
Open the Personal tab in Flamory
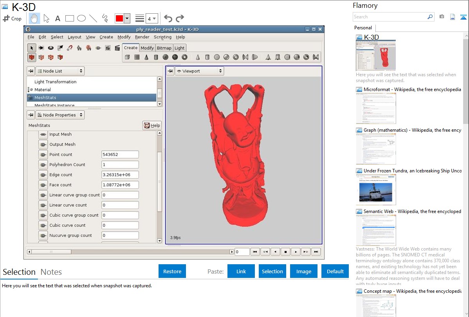[363, 28]
